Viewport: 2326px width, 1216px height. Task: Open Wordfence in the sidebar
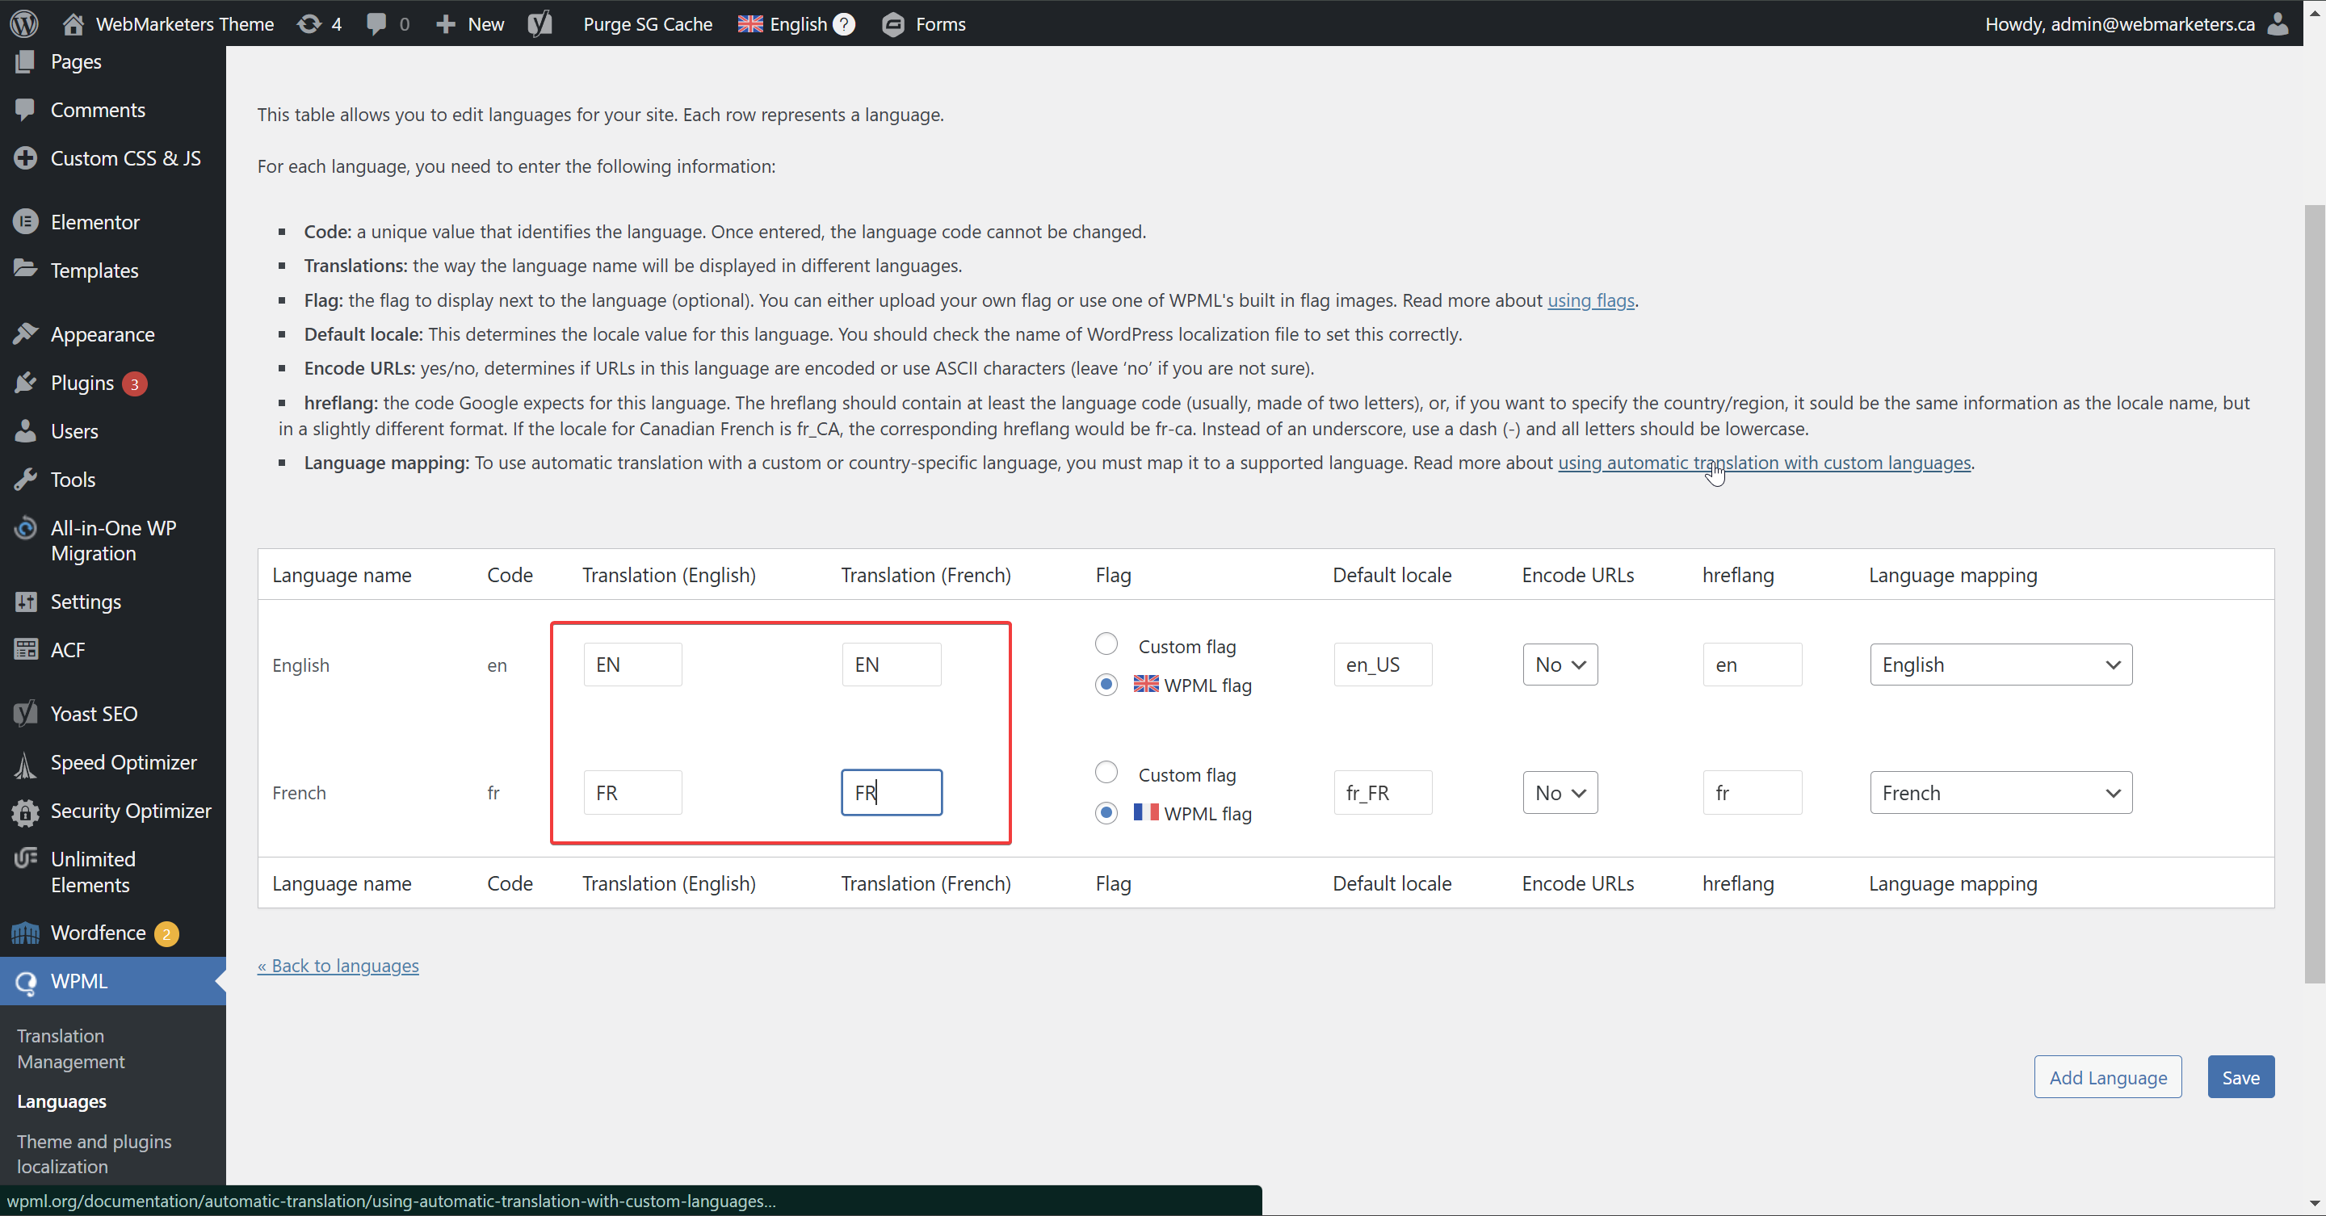(98, 933)
